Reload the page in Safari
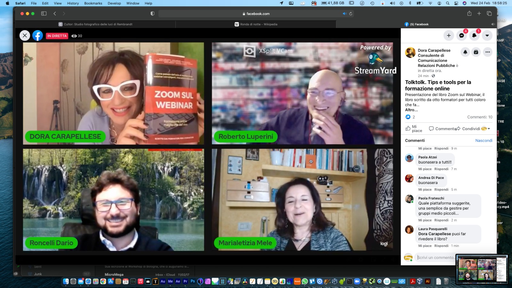Image resolution: width=512 pixels, height=288 pixels. click(351, 13)
